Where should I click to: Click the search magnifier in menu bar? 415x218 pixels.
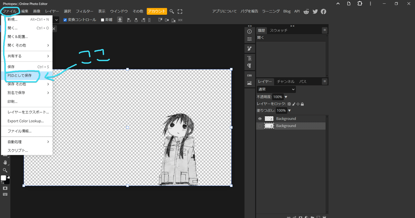(x=172, y=11)
